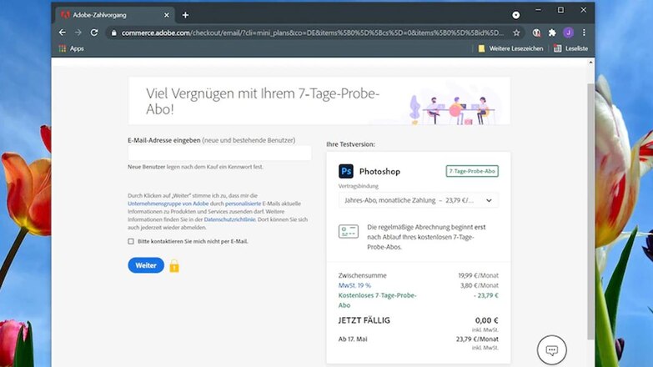653x367 pixels.
Task: Open the Chrome extensions puzzle icon
Action: click(551, 33)
